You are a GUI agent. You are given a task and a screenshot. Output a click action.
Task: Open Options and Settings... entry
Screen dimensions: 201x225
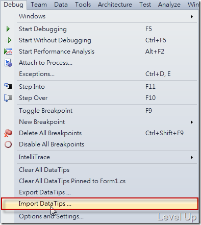pos(107,216)
